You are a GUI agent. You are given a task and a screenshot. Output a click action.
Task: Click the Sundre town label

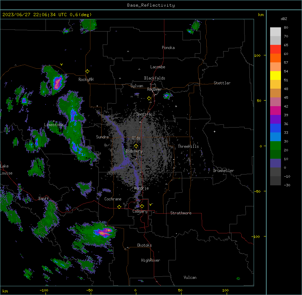click(102, 137)
